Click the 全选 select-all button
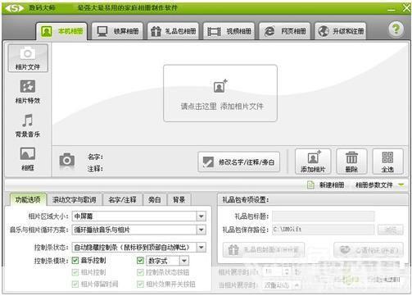 (387, 162)
